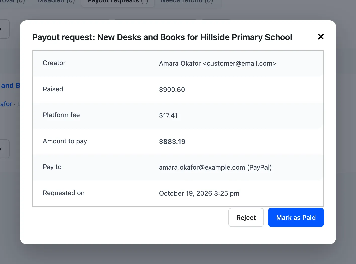Viewport: 356px width, 264px height.
Task: Click the creator name Amara Okafor <customer@email.com>
Action: (x=217, y=63)
